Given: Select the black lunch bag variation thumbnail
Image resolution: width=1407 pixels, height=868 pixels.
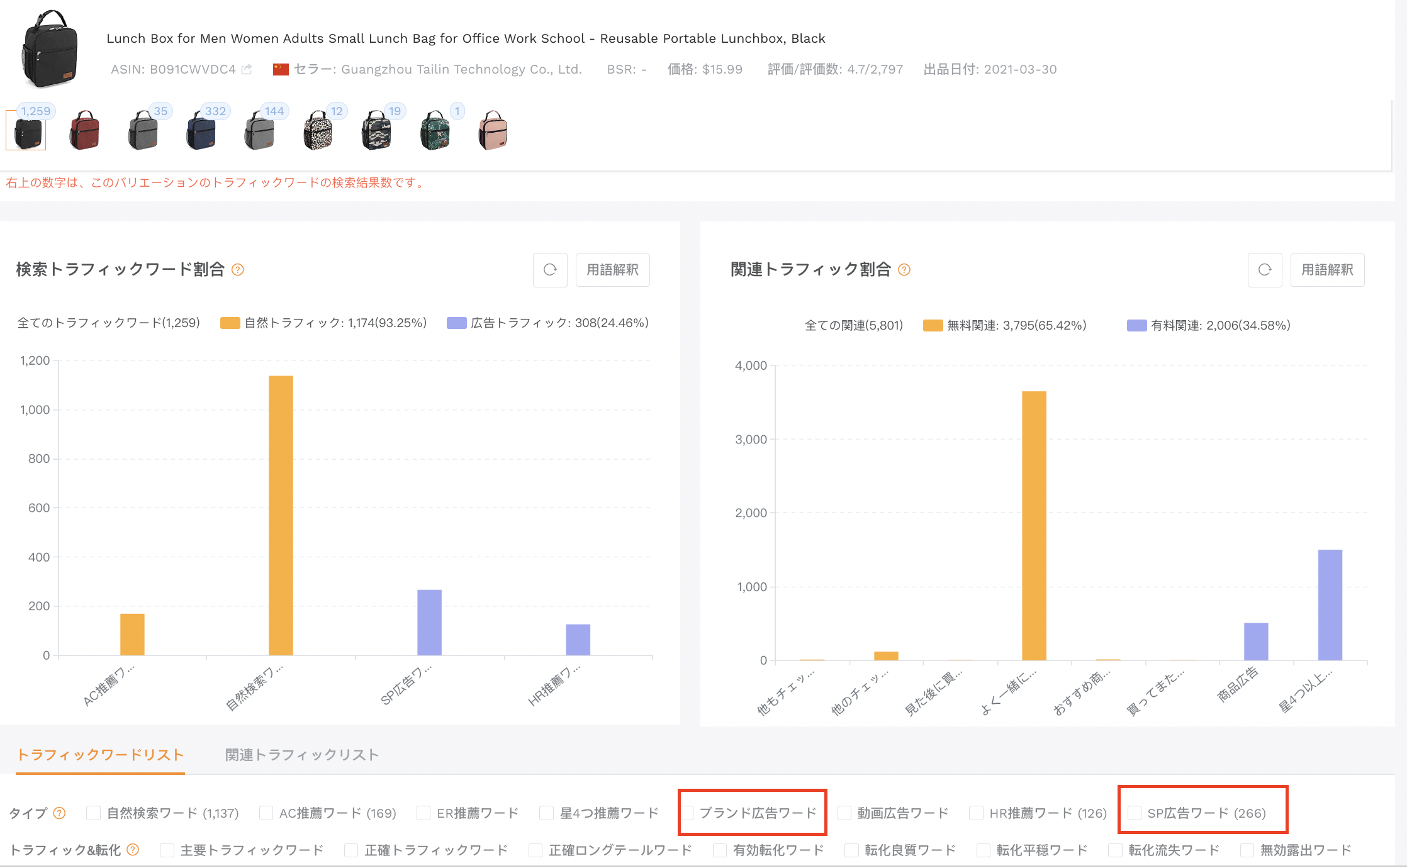Looking at the screenshot, I should (x=26, y=131).
